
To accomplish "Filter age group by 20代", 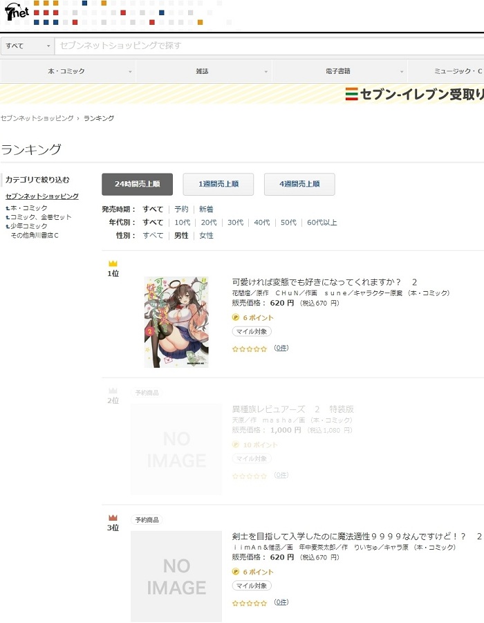I will coord(209,222).
